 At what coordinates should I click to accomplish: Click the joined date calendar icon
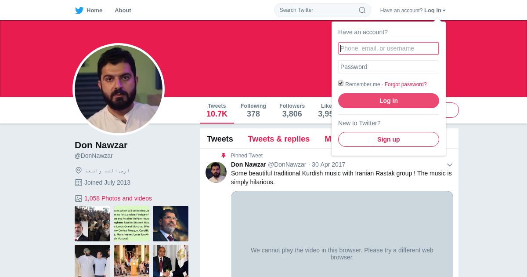79,182
